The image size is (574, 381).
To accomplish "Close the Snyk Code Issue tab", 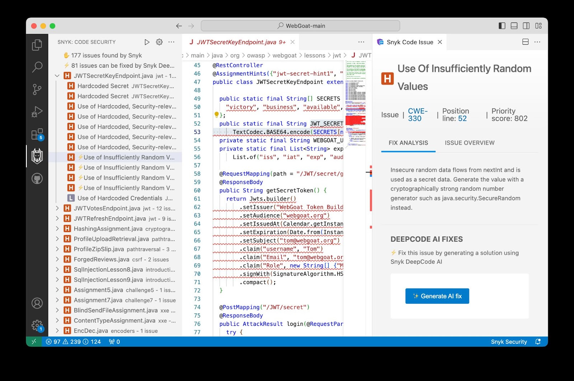I will 440,42.
